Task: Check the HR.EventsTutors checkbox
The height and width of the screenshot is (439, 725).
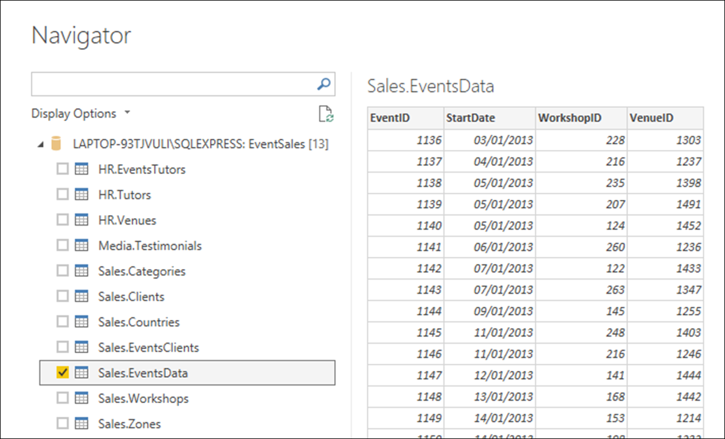Action: [x=62, y=169]
